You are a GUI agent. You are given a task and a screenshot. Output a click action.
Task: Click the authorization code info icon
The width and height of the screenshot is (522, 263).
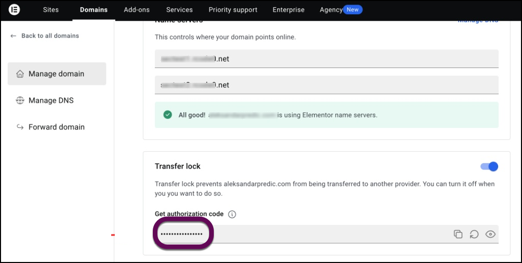point(232,214)
